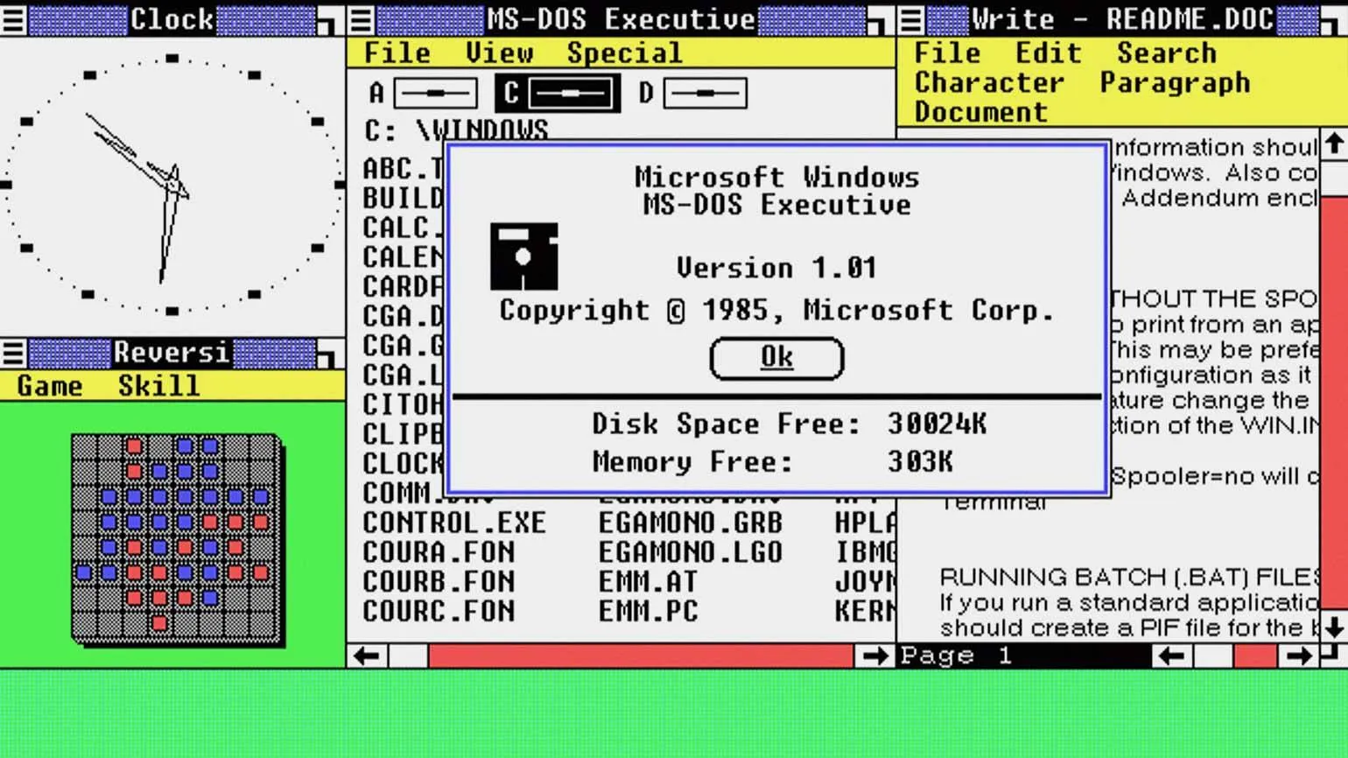
Task: Click the Write scroll up arrow
Action: [x=1333, y=144]
